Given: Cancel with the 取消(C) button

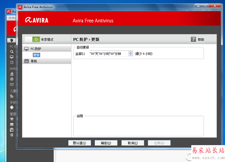Looking at the screenshot, I should 133,143.
